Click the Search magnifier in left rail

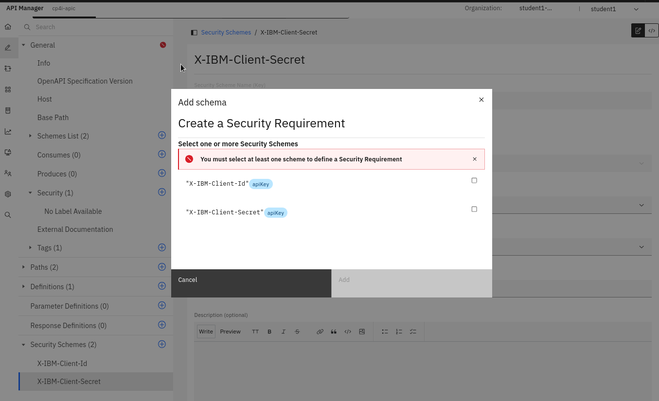(x=8, y=215)
